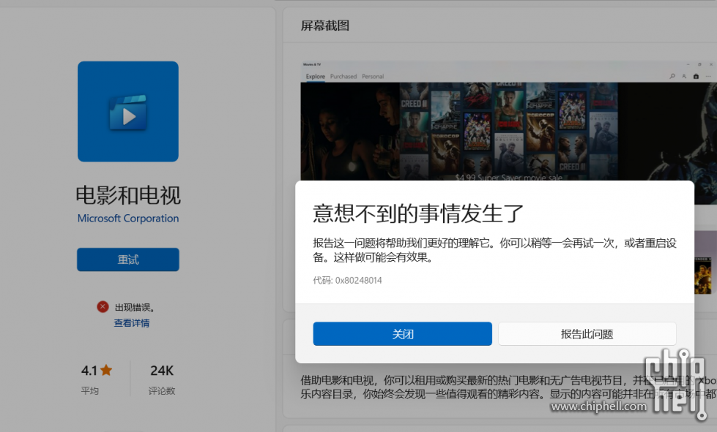Click the red error icon beside 出现错误
The image size is (717, 432).
tap(103, 307)
